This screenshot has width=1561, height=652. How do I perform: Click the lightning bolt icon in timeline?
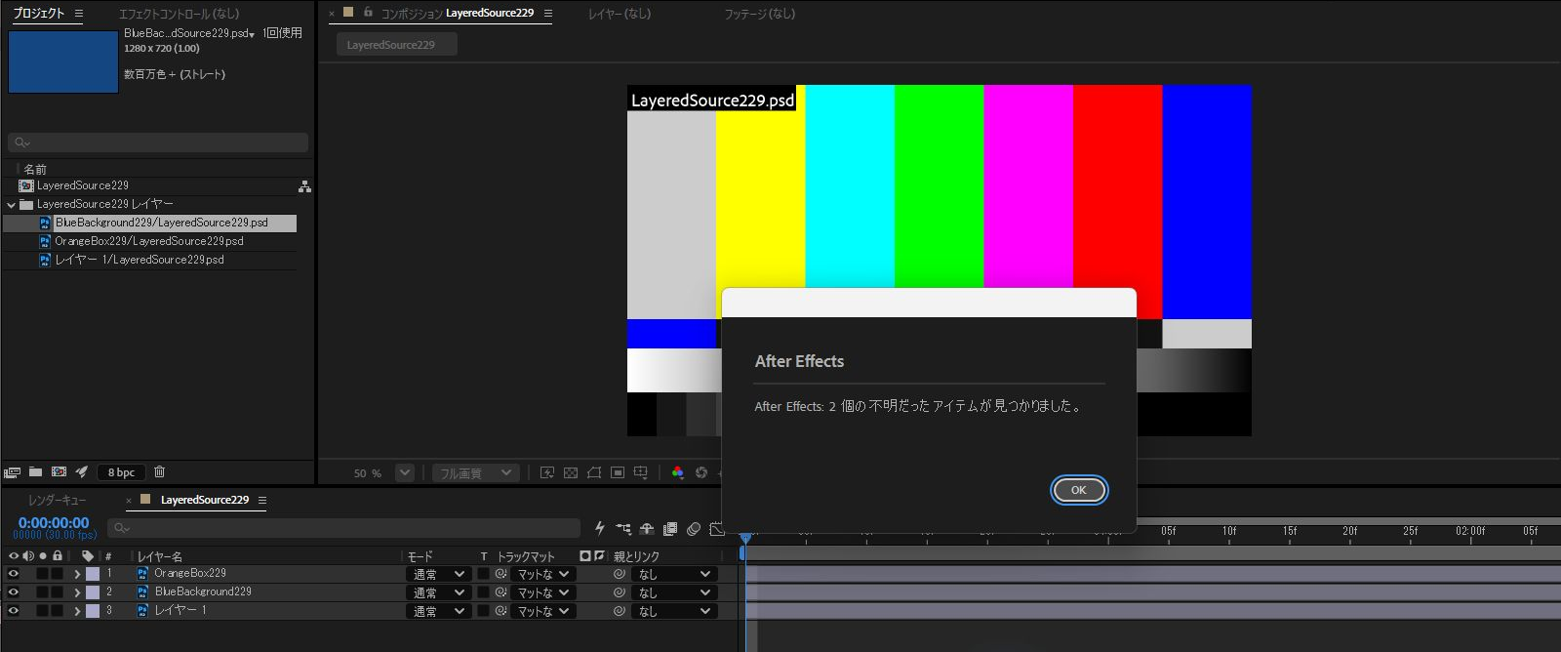pyautogui.click(x=600, y=528)
